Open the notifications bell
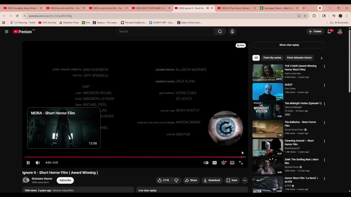The image size is (351, 197). [329, 31]
